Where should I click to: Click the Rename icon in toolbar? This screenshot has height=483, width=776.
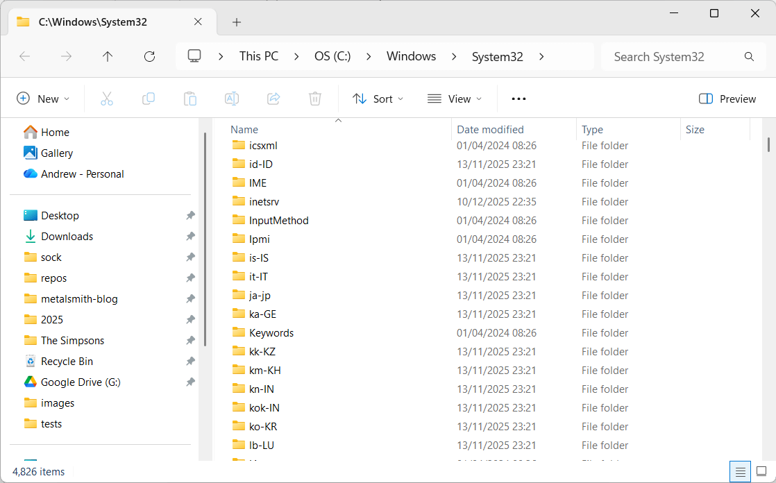(232, 99)
